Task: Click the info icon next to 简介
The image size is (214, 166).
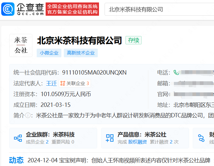Action: coord(28,115)
